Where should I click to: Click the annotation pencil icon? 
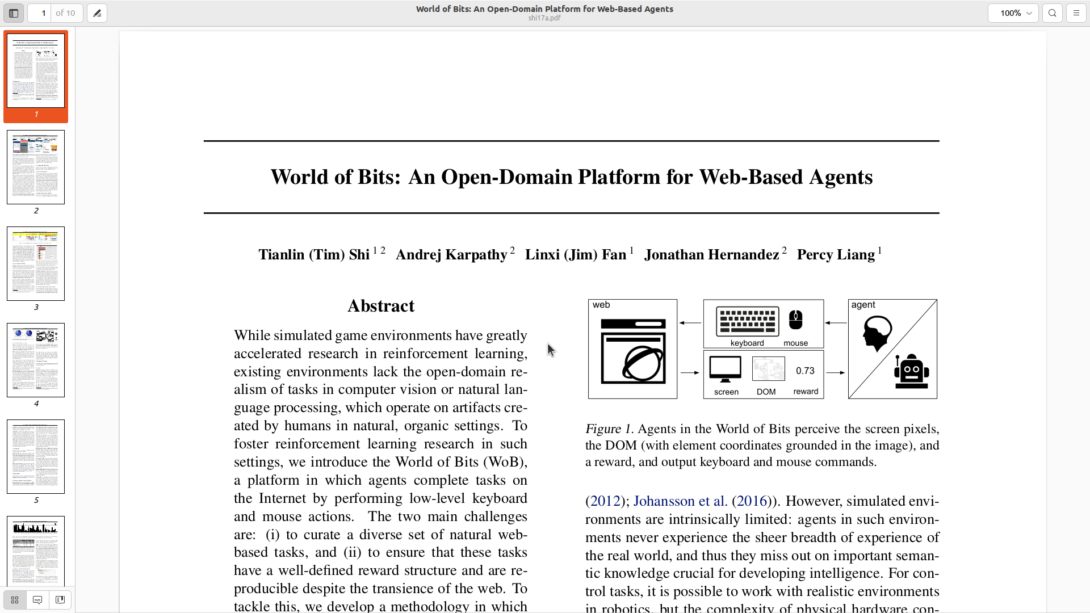[x=97, y=13]
